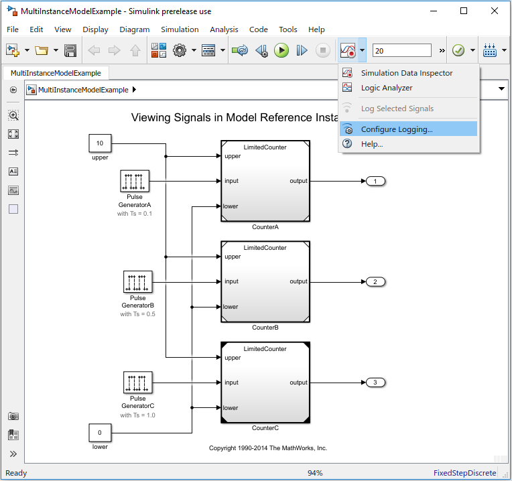Click the Step Forward button
This screenshot has height=481, width=512.
click(x=302, y=50)
